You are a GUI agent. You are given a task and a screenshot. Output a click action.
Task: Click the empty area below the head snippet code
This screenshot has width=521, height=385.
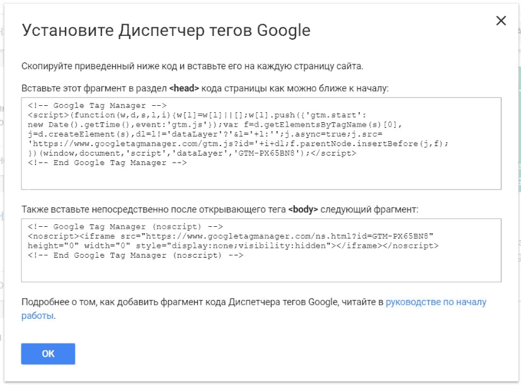(261, 178)
